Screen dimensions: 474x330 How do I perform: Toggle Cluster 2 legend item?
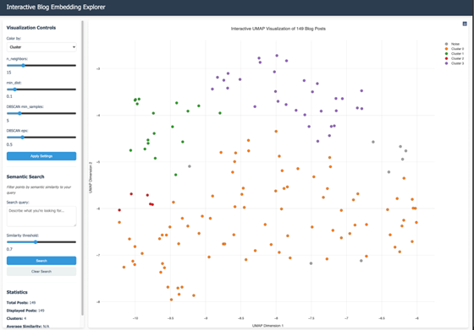[x=454, y=58]
